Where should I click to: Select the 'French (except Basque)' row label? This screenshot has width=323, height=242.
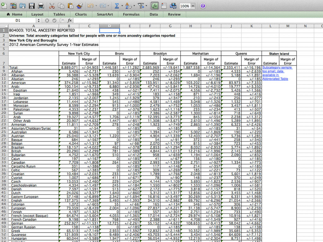pos(33,216)
